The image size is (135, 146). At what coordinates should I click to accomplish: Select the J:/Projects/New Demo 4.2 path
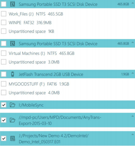[54, 139]
